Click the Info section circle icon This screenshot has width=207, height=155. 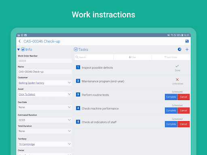[x=23, y=49]
